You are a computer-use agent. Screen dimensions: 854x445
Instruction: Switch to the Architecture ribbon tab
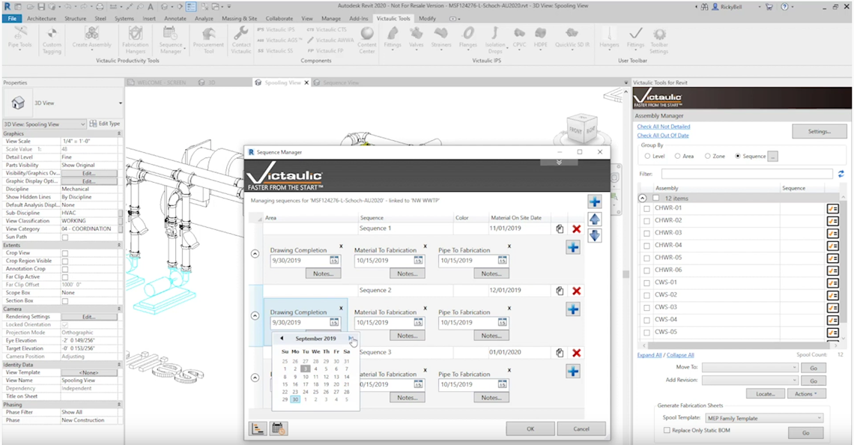point(41,19)
